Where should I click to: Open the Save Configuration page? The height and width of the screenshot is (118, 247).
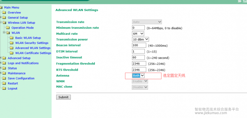tap(21, 78)
